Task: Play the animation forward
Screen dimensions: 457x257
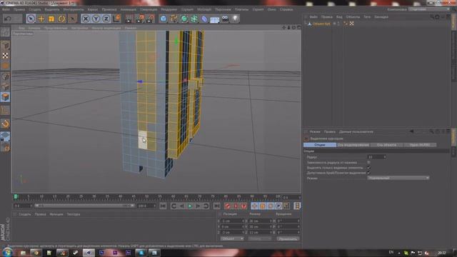Action: 190,206
